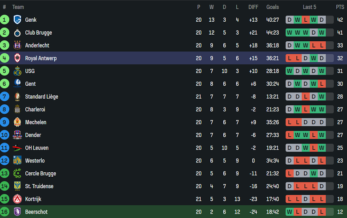
Task: Sort standings by DIFF column
Action: [253, 7]
